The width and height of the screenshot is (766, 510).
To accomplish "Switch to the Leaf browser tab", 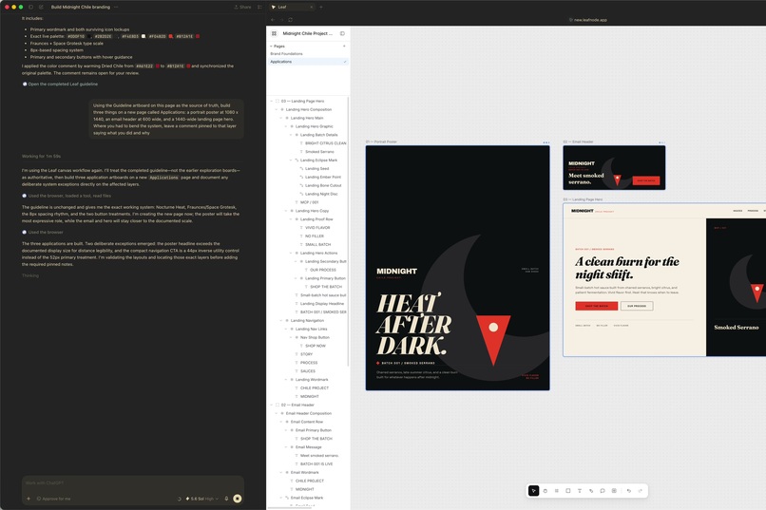I will pos(292,7).
